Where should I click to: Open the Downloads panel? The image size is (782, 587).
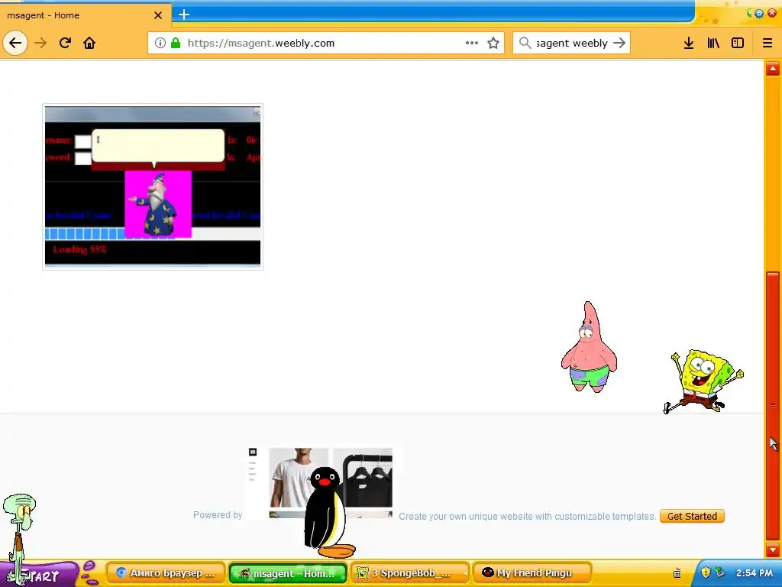689,43
